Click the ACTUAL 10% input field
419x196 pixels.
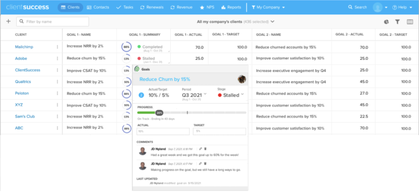(x=163, y=132)
